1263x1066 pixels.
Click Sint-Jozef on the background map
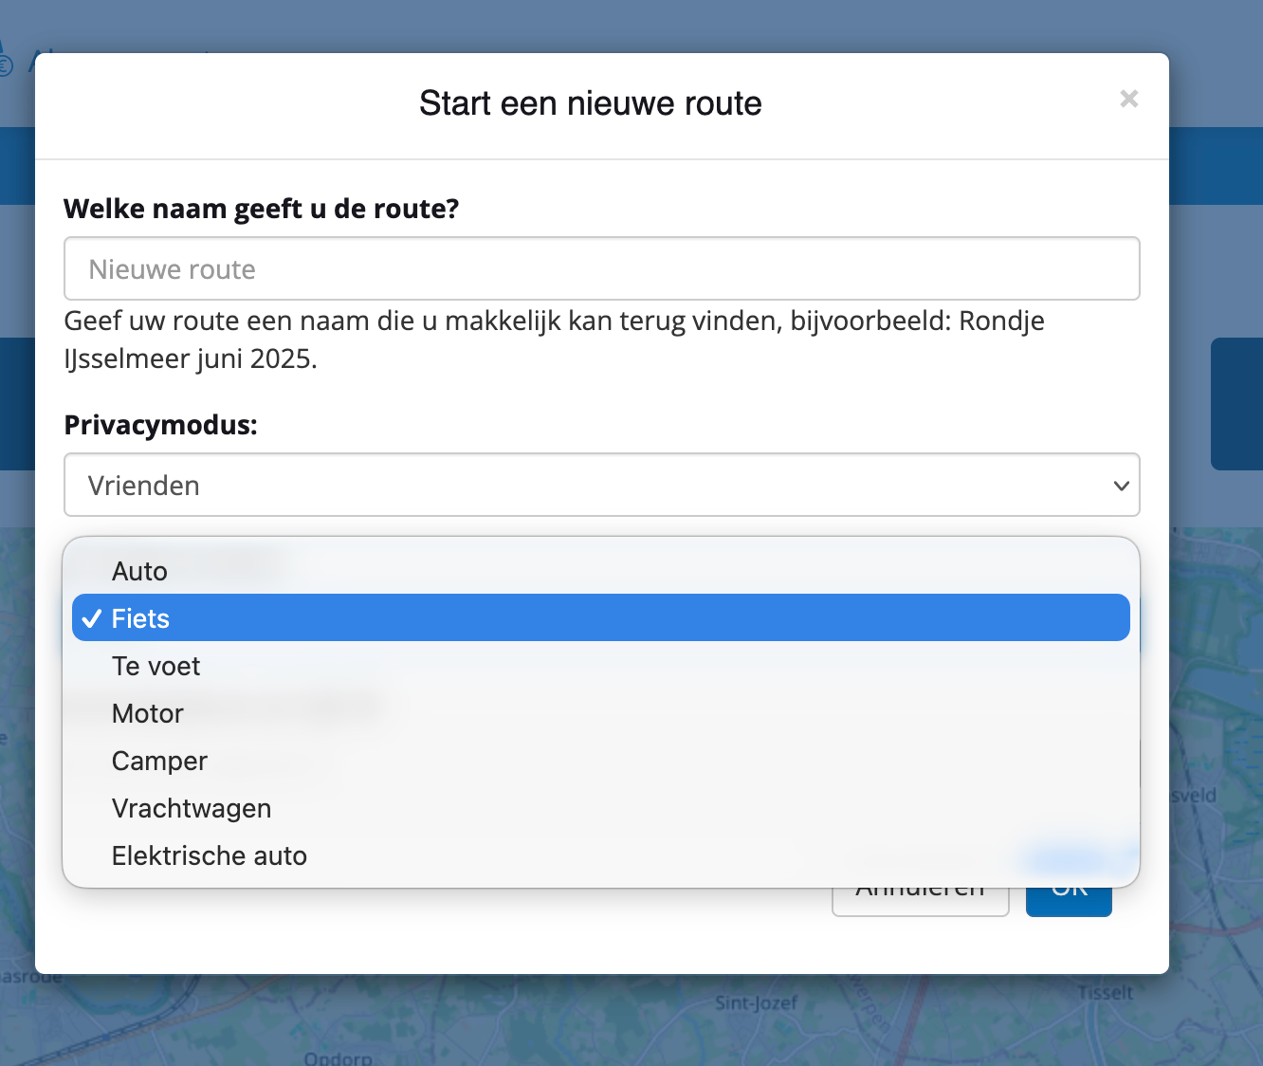[756, 1002]
